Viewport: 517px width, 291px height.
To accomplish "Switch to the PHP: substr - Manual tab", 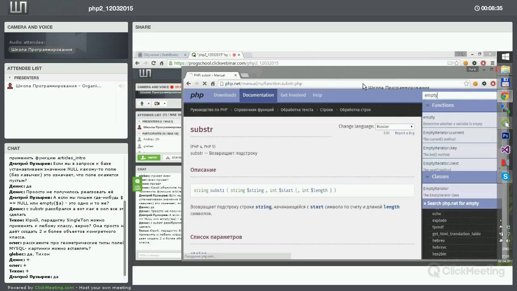I will 212,75.
